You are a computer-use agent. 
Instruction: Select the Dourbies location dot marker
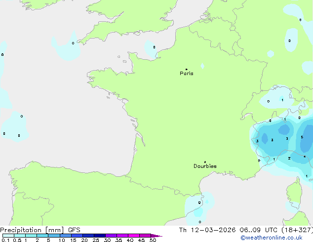(x=205, y=162)
